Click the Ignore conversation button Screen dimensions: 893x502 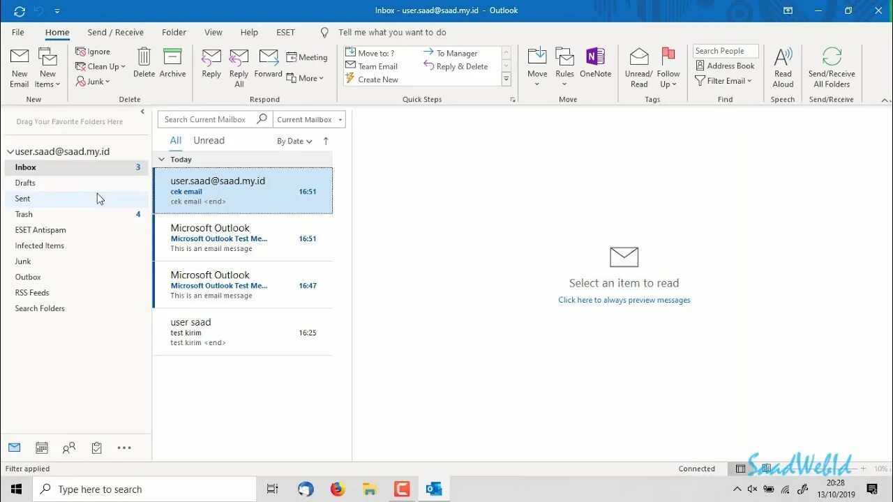coord(93,52)
